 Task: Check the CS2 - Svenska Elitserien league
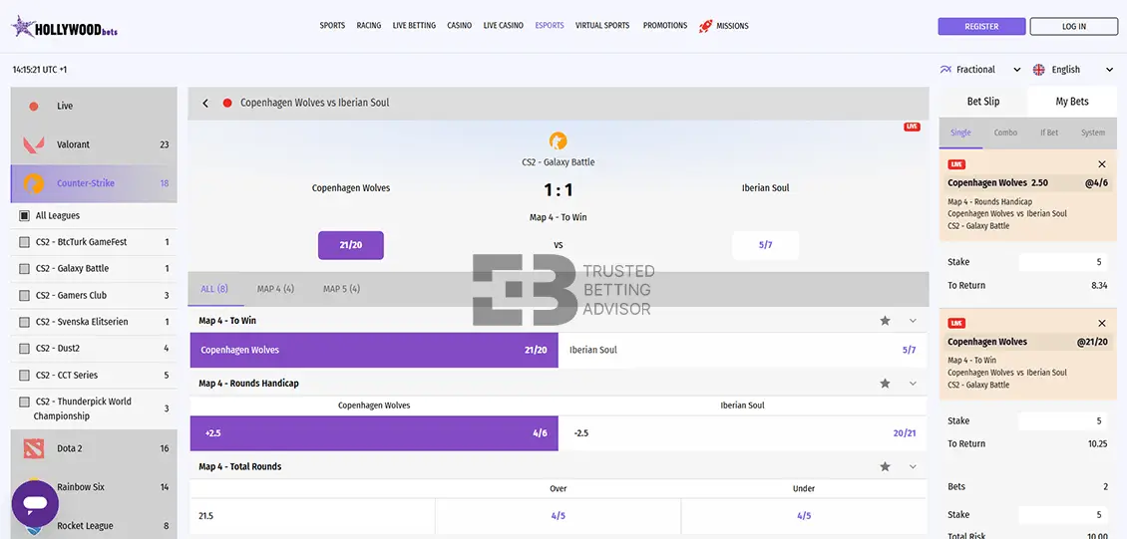(x=24, y=322)
